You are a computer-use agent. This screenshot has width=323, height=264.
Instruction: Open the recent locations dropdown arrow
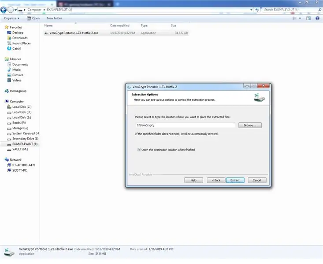pos(15,10)
